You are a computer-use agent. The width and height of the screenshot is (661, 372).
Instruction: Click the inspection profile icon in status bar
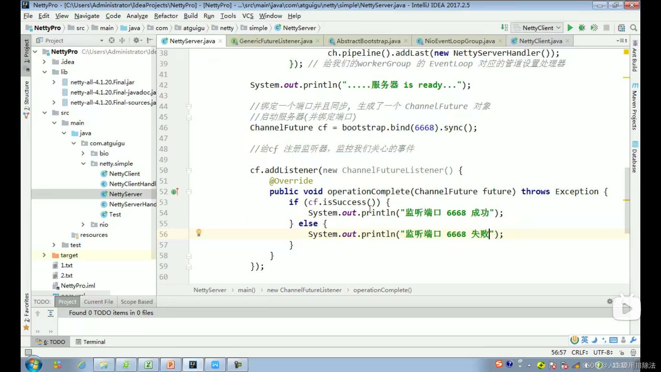[633, 352]
